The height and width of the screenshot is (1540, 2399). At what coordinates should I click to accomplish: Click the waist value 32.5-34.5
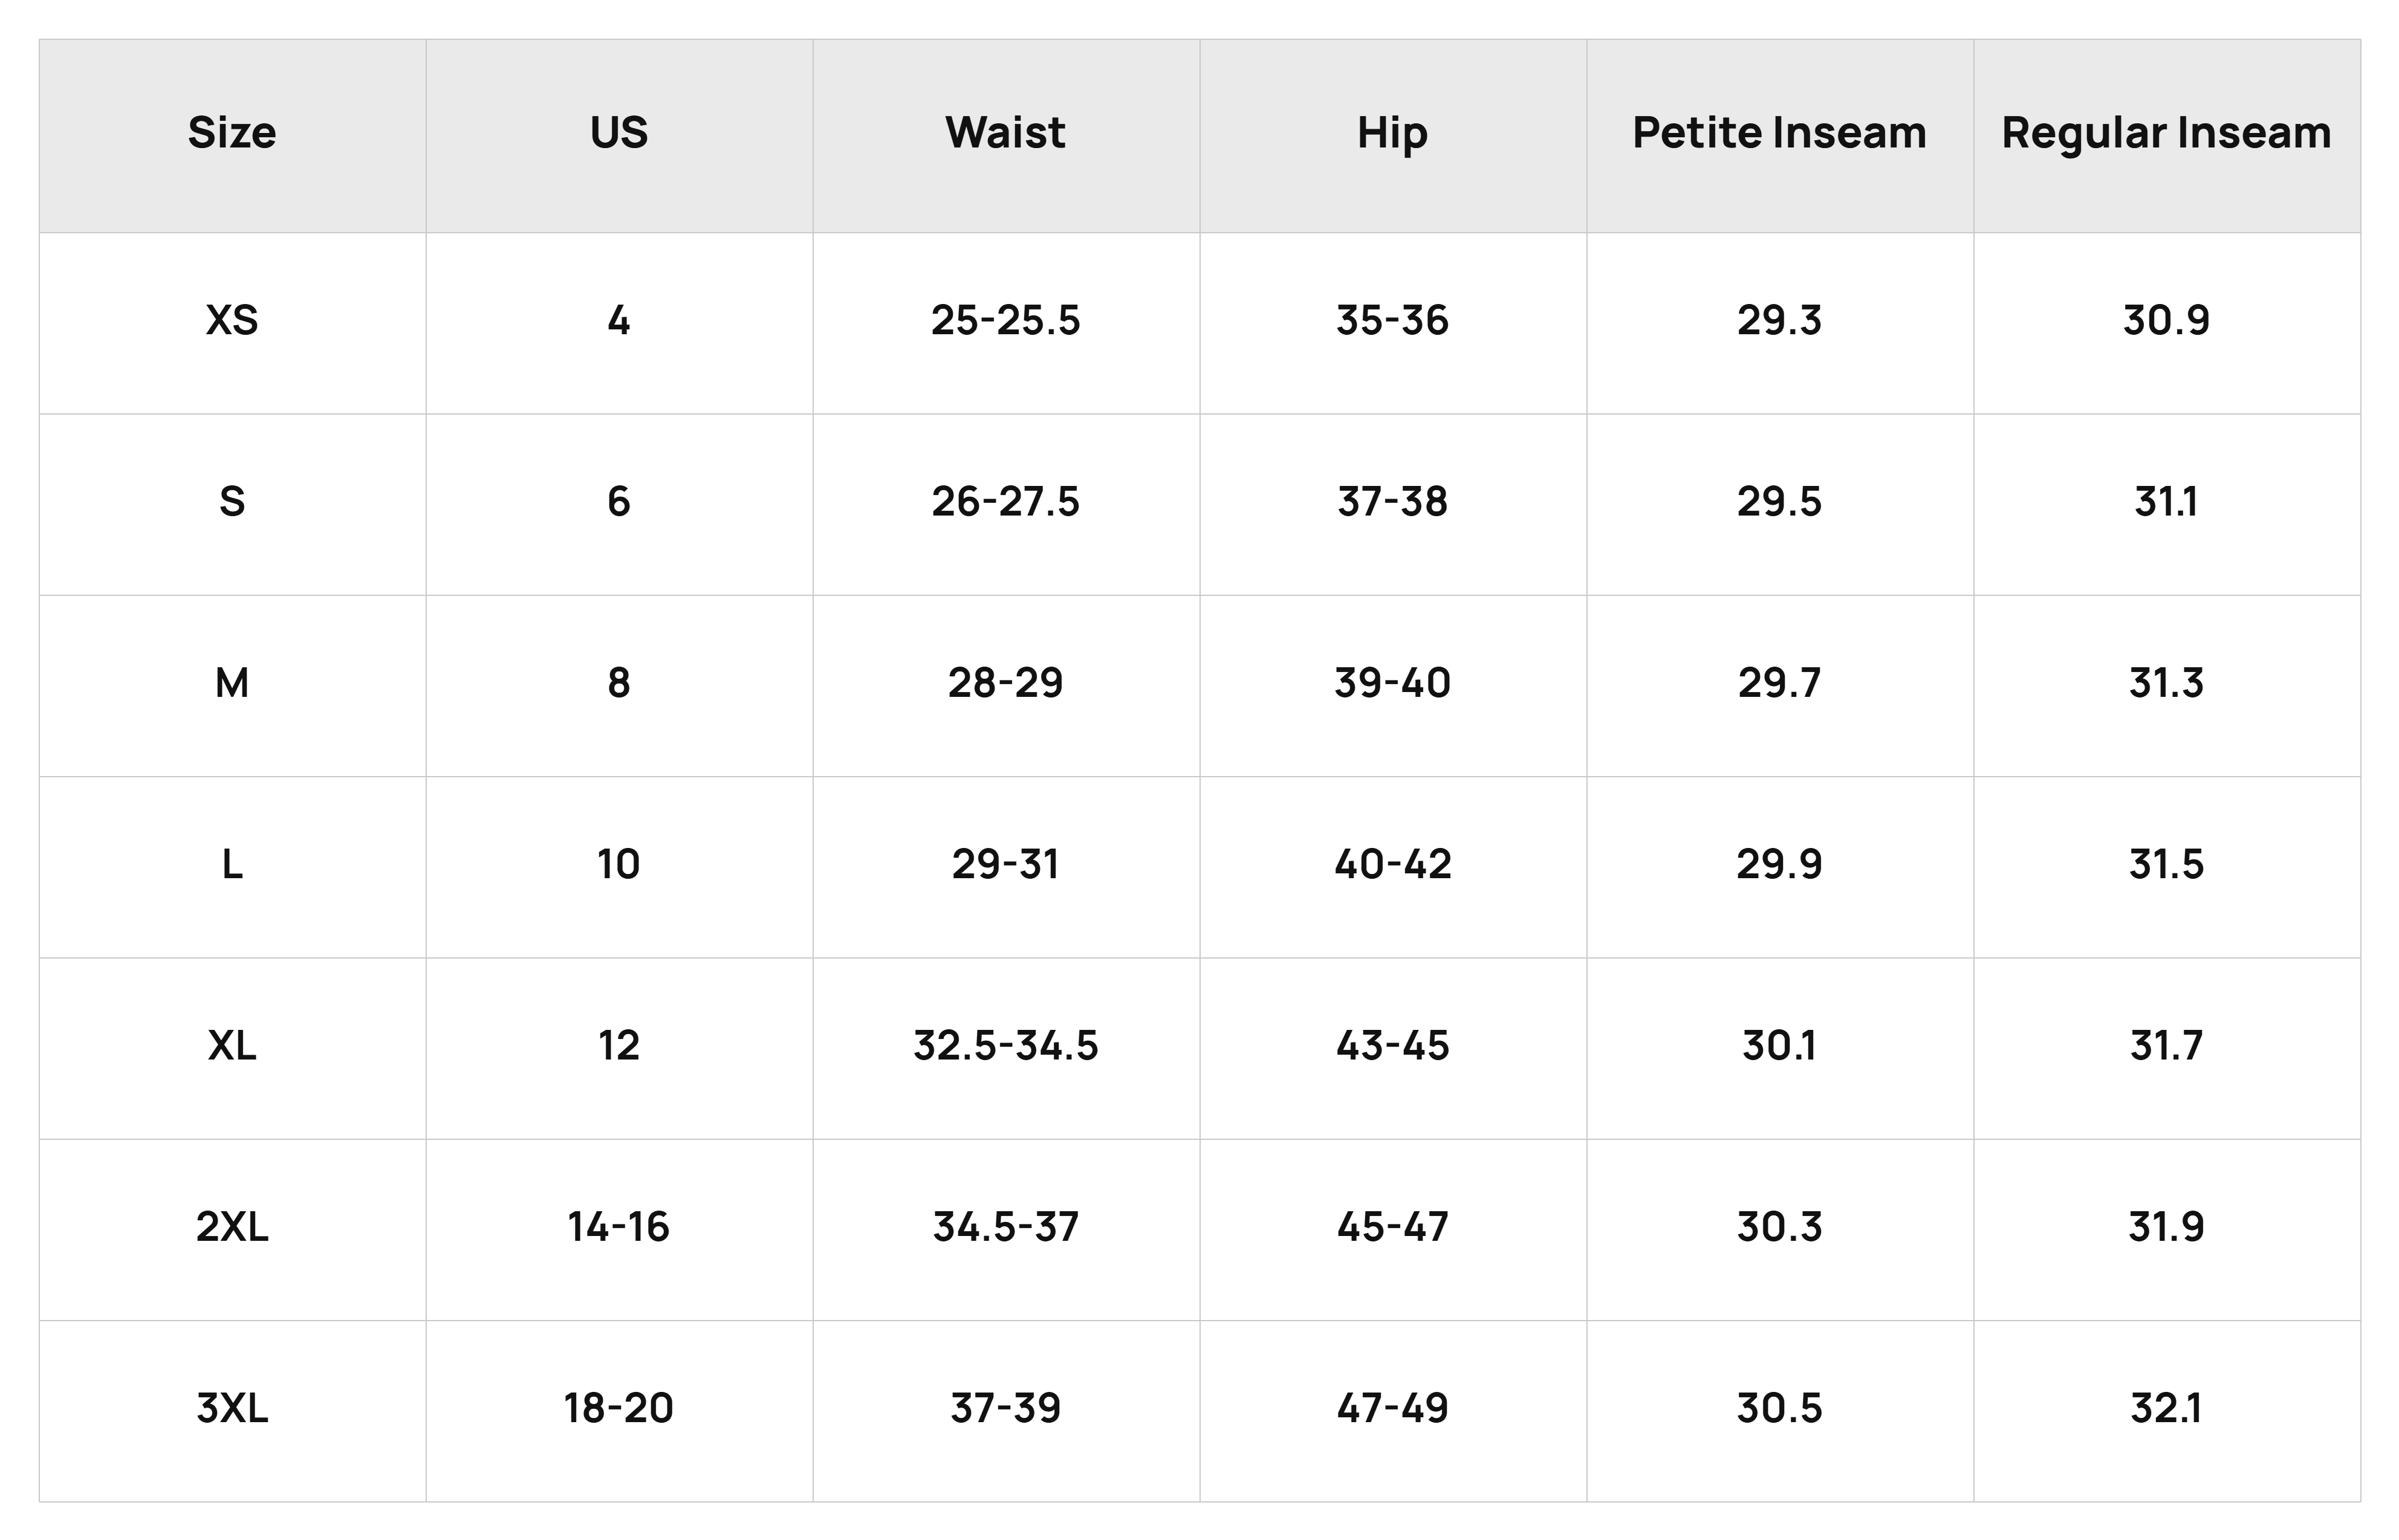click(x=1006, y=1045)
